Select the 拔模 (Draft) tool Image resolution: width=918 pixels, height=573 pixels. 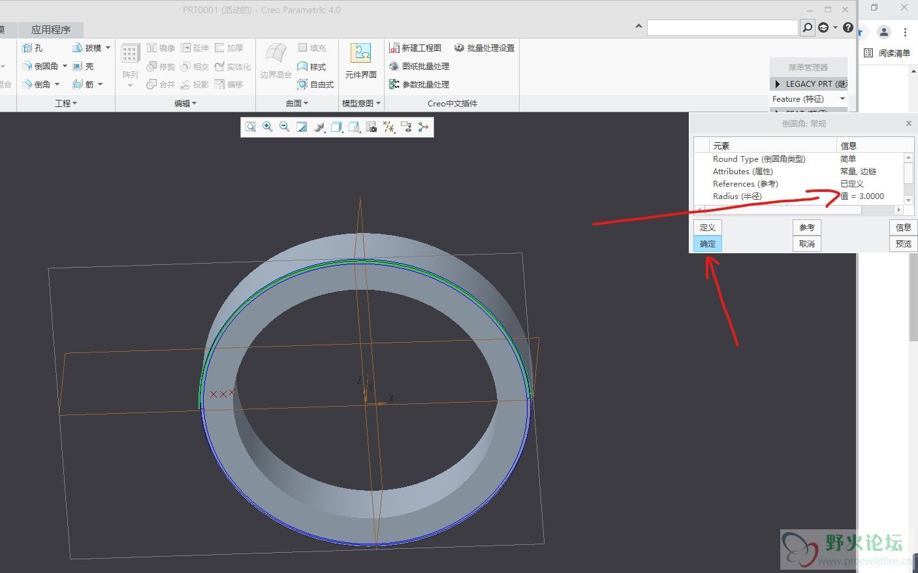[x=87, y=48]
